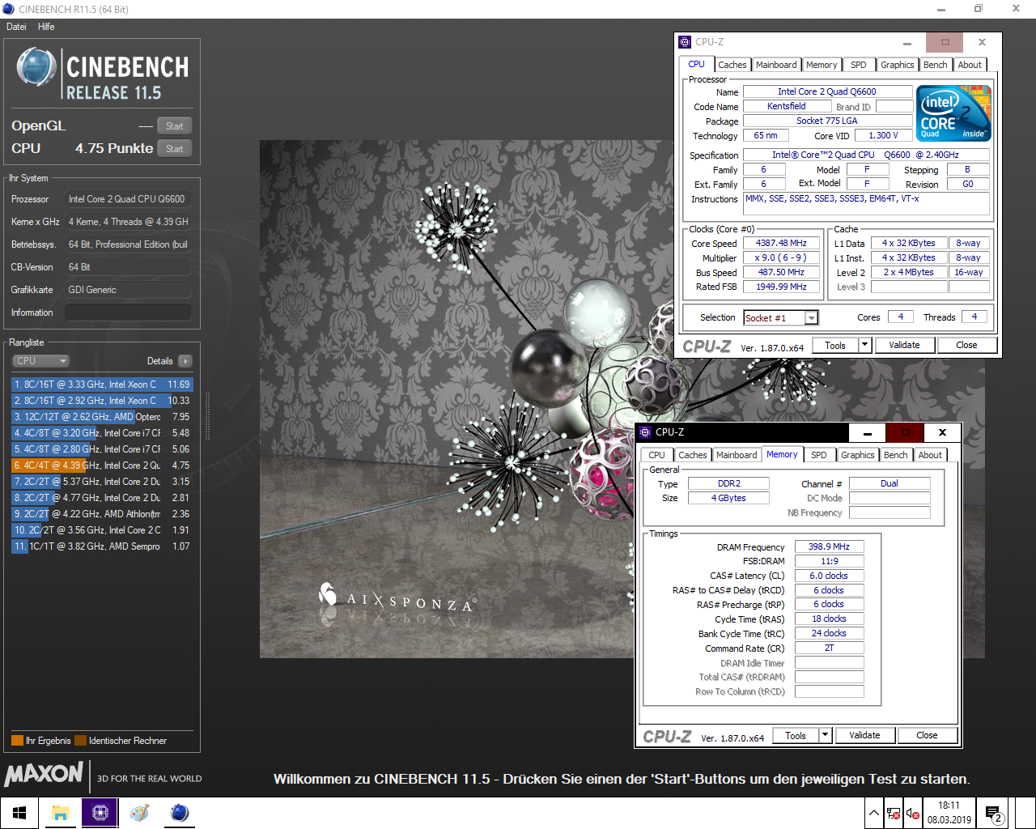The width and height of the screenshot is (1036, 829).
Task: Expand Tools dropdown arrow in top CPU-Z
Action: click(864, 346)
